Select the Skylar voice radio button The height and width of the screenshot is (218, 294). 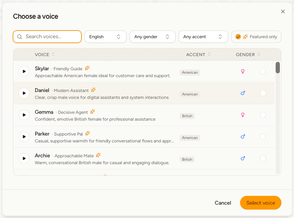pyautogui.click(x=263, y=71)
